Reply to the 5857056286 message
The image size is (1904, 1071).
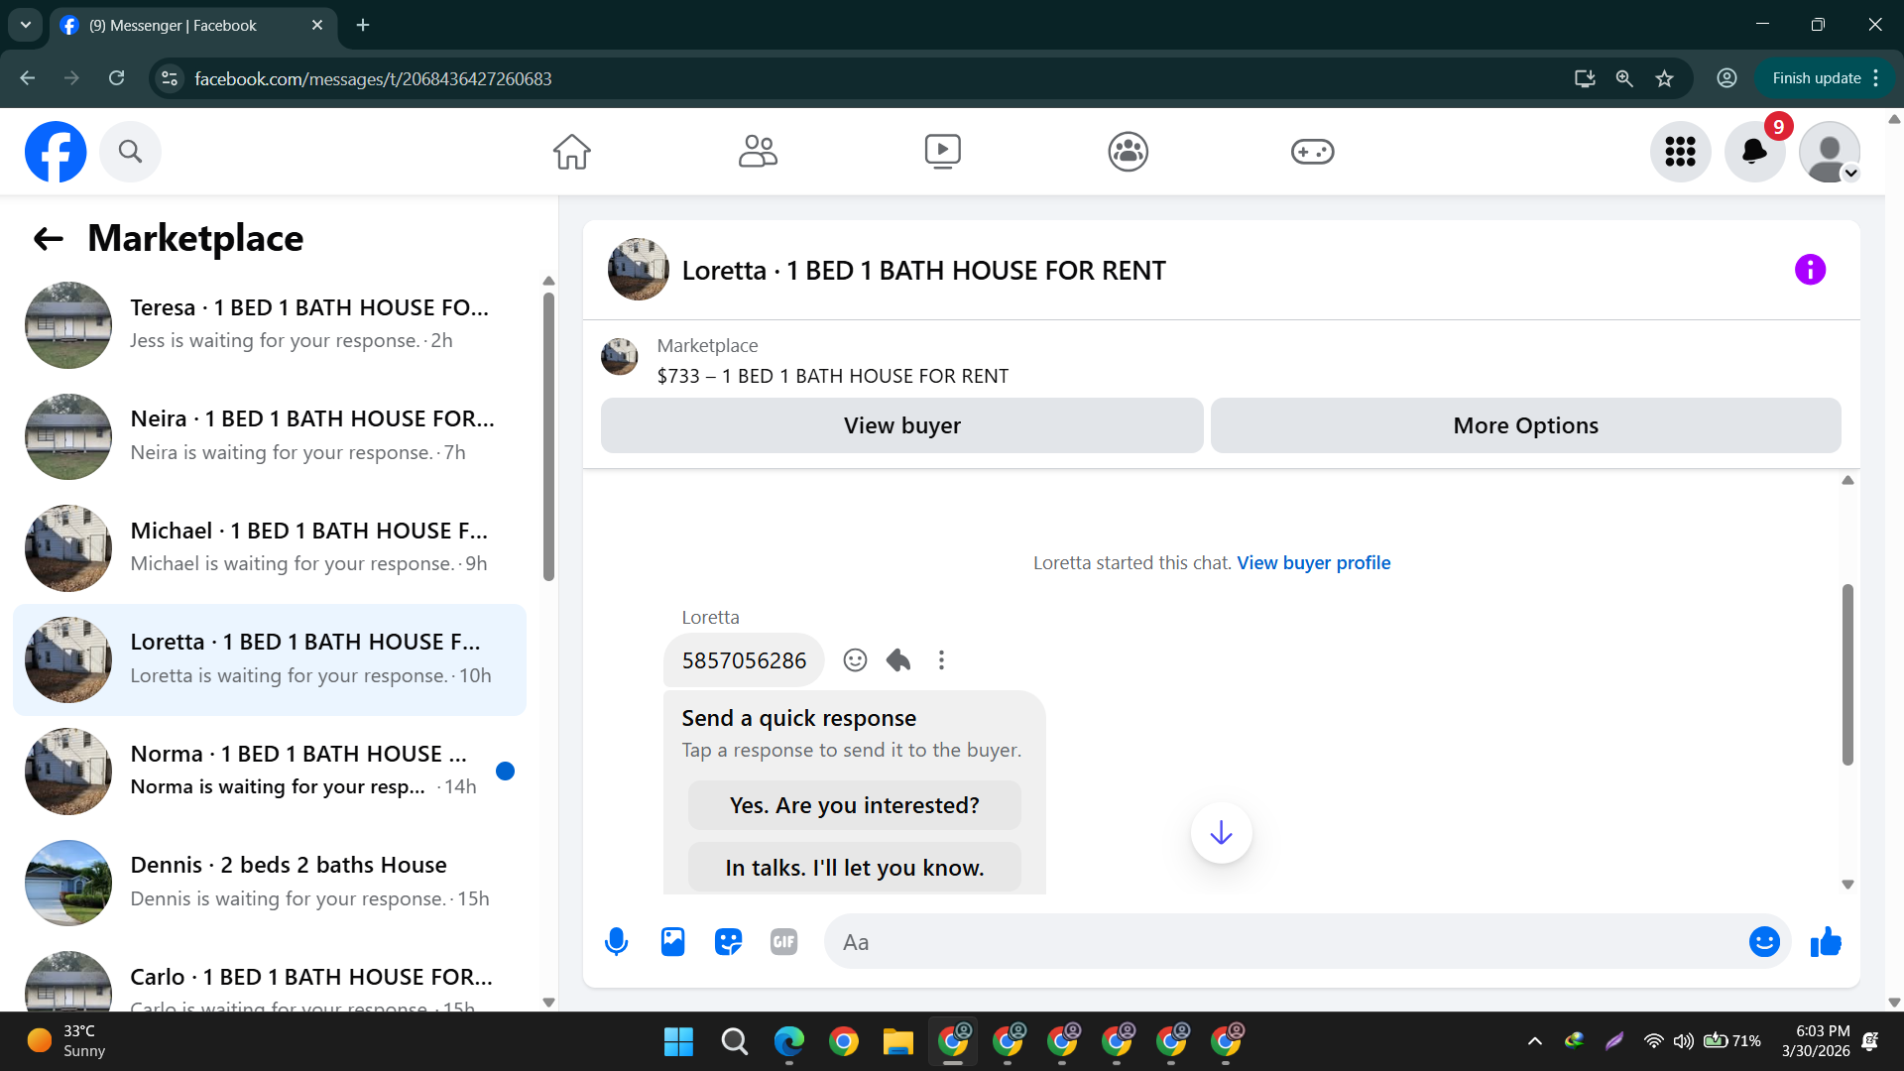pos(898,659)
